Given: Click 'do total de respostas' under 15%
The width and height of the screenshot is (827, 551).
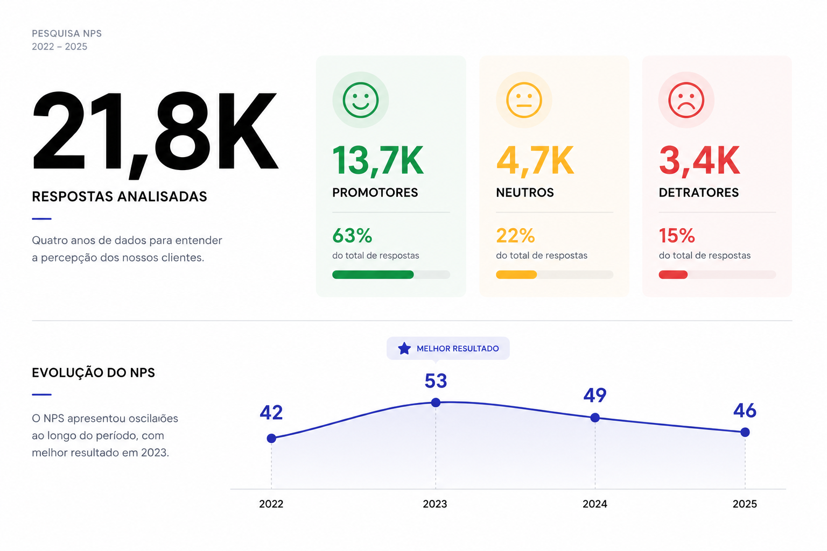Looking at the screenshot, I should point(705,256).
